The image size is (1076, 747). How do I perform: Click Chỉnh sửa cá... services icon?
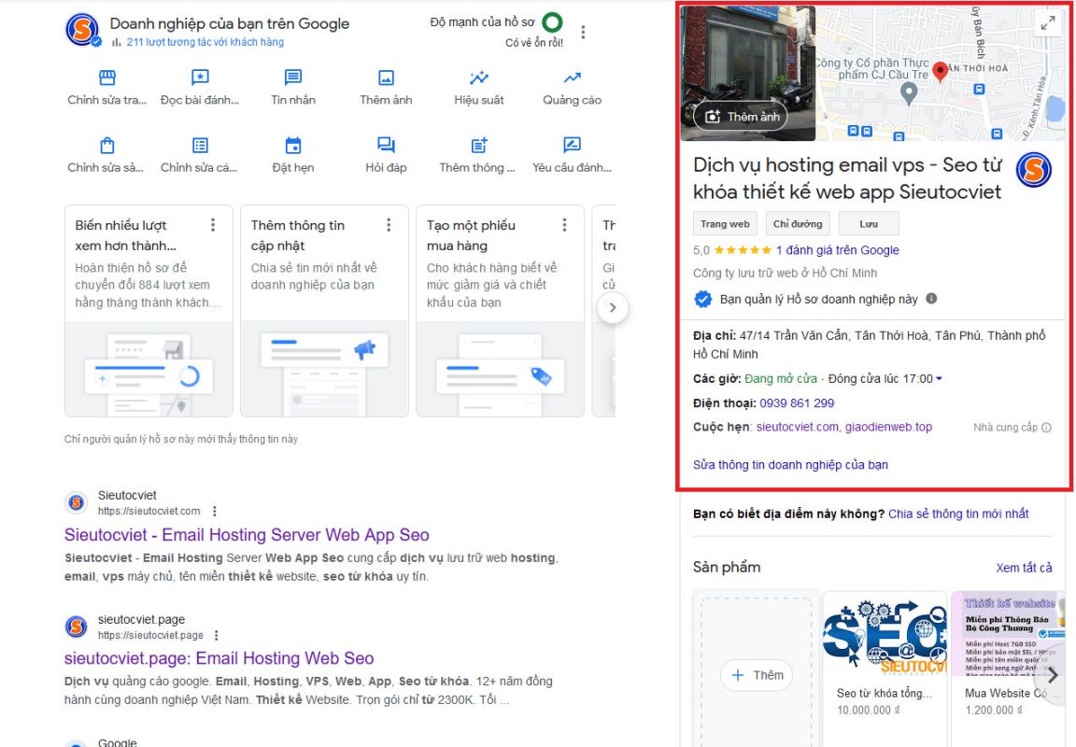coord(200,146)
